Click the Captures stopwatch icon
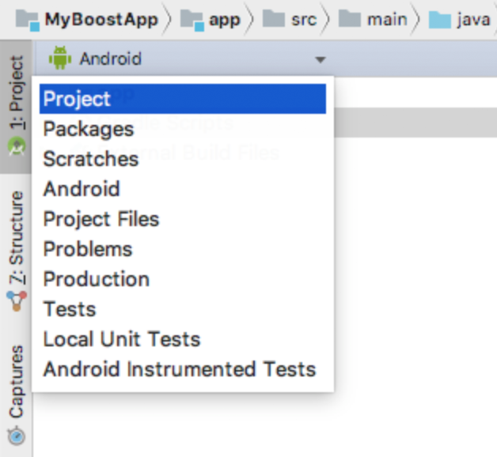 [16, 436]
